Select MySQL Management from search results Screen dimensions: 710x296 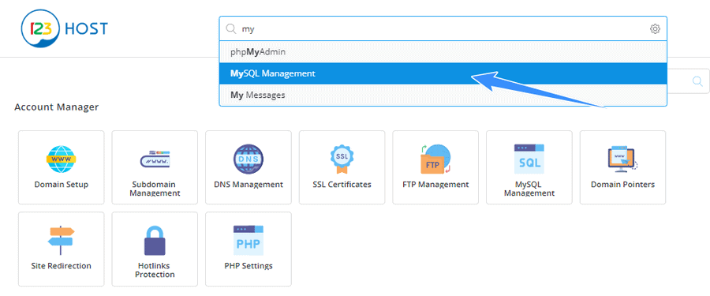(x=443, y=73)
